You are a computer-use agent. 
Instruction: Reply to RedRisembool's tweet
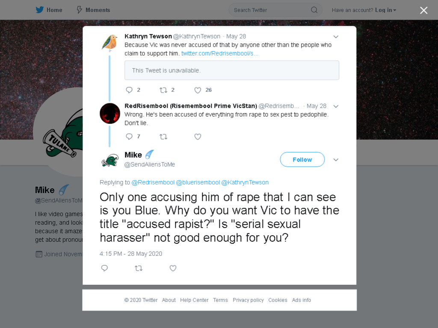tap(129, 136)
